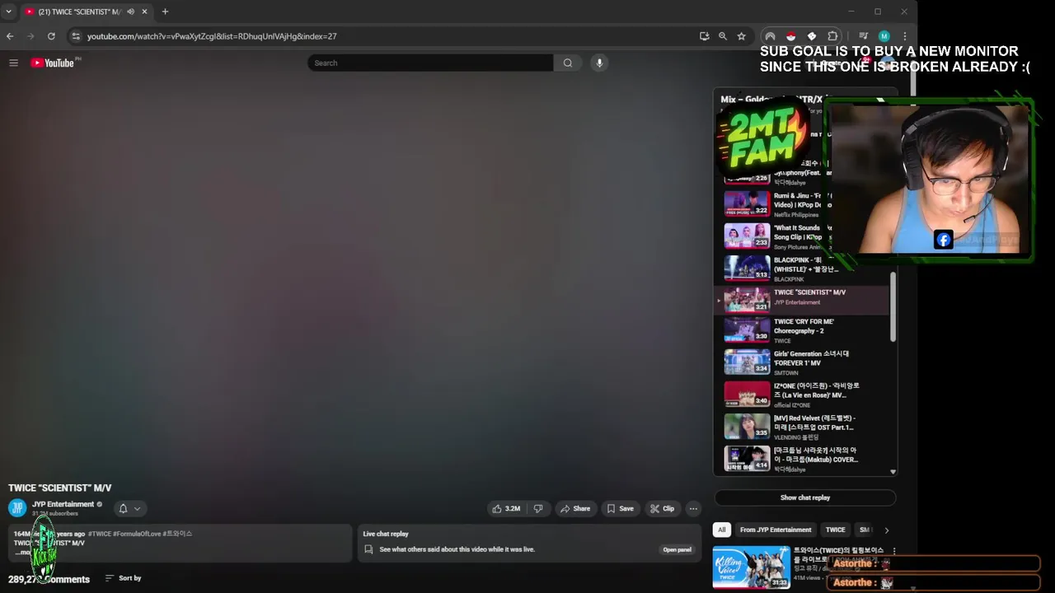The image size is (1055, 593).
Task: Open a new browser tab
Action: tap(165, 12)
